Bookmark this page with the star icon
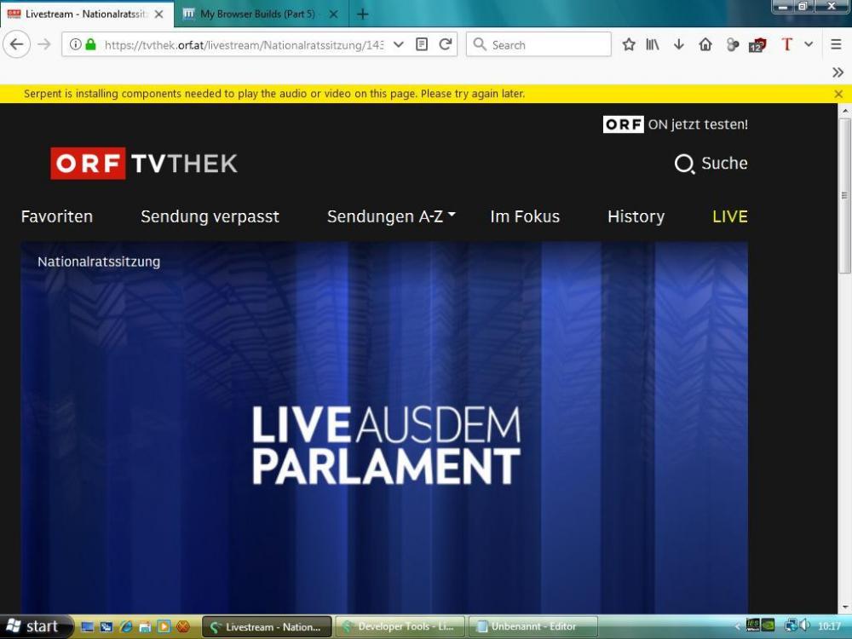The image size is (852, 639). [x=629, y=44]
